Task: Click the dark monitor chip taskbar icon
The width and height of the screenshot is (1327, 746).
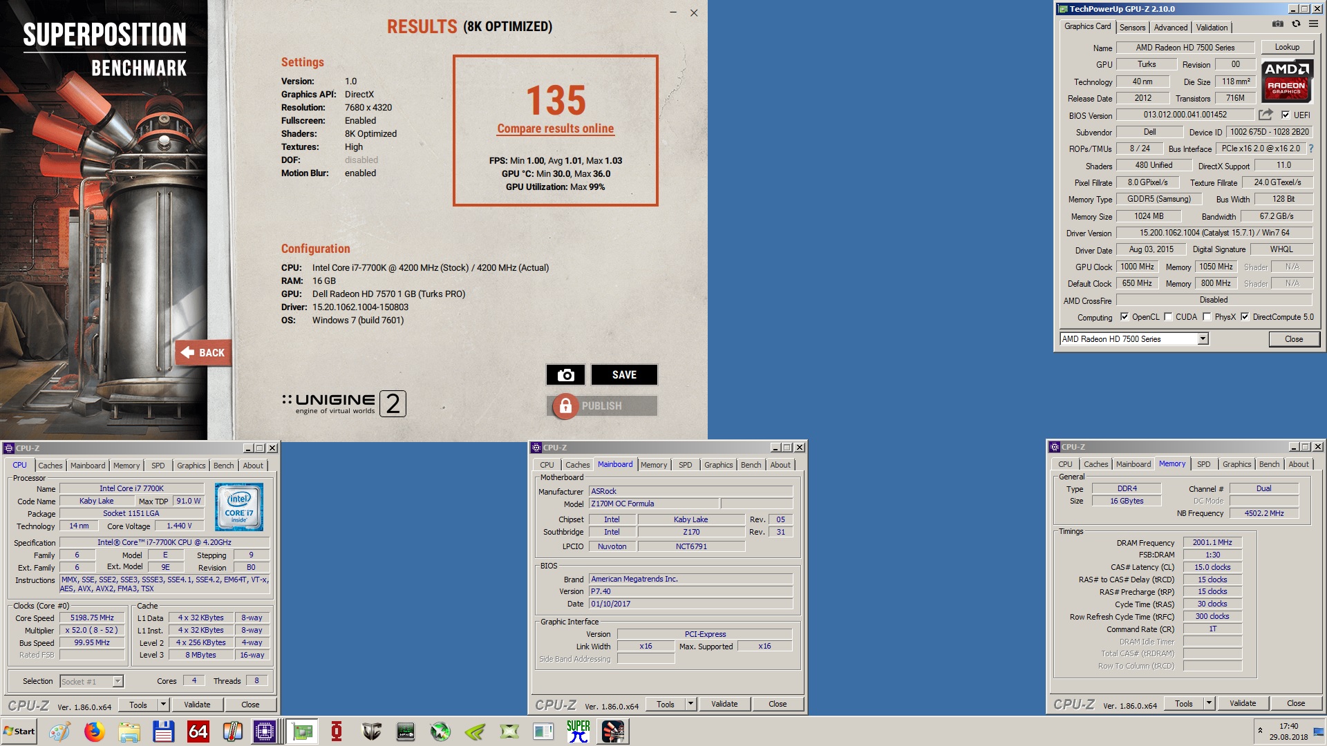Action: 406,731
